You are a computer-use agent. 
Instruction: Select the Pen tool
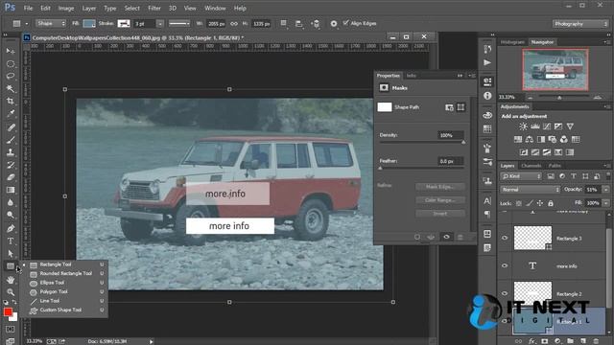pyautogui.click(x=11, y=228)
